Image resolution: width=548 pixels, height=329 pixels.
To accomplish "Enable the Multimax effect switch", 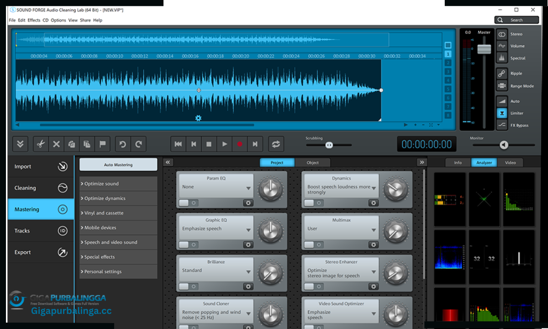I will coord(314,244).
